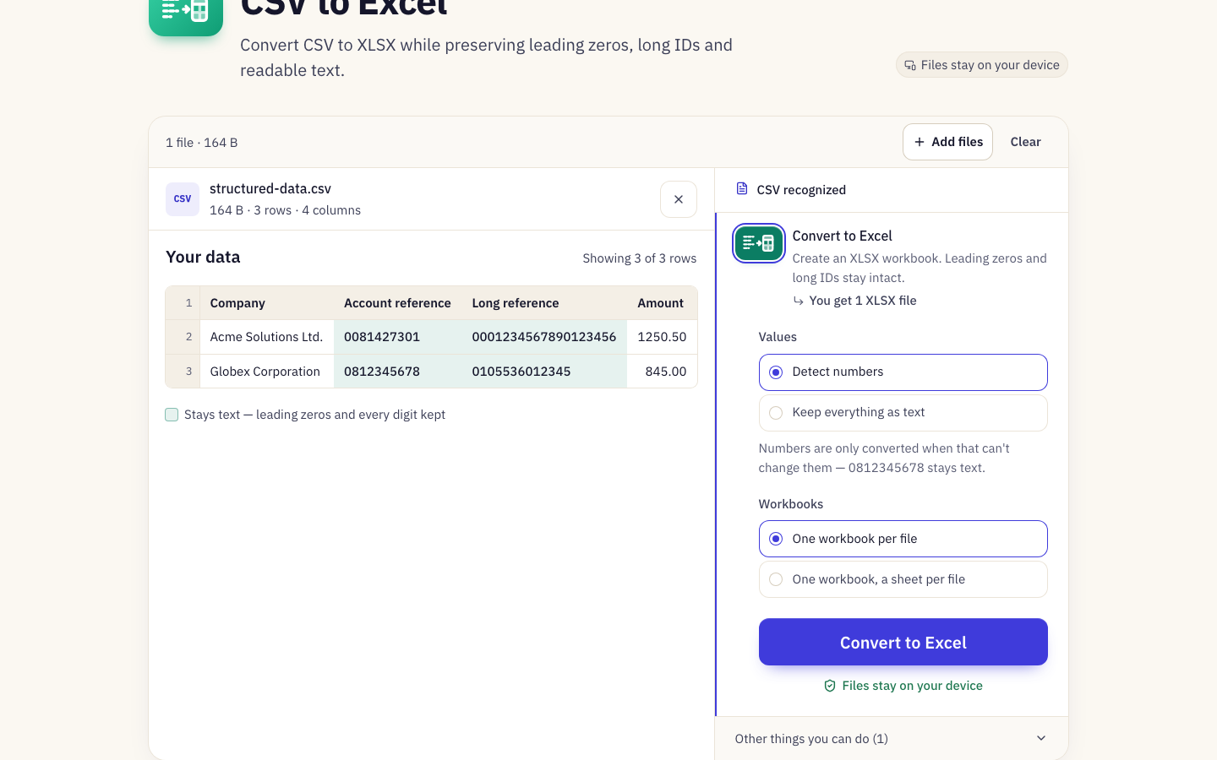The height and width of the screenshot is (760, 1217).
Task: Remove structured-data.csv with the X button
Action: coord(679,199)
